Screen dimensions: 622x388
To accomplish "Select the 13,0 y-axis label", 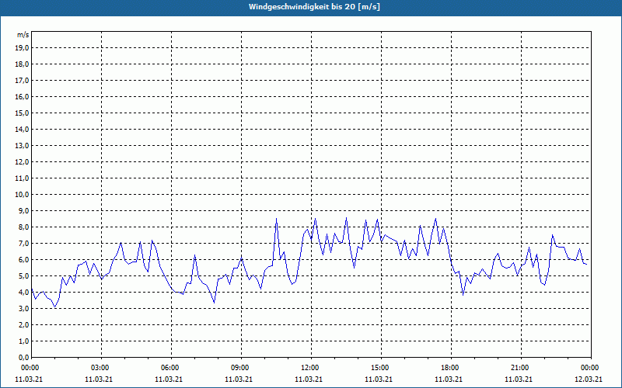I will pos(23,146).
